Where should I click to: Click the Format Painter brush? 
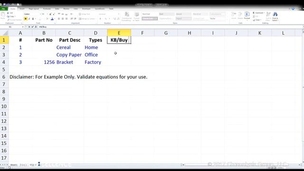point(8,20)
